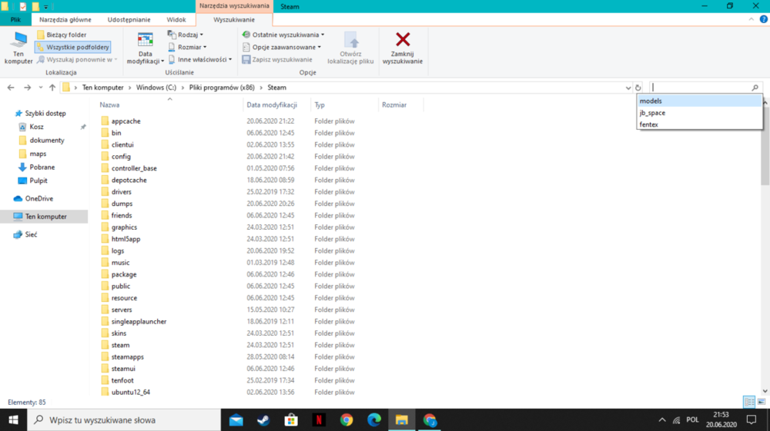Open Microsoft Store from taskbar

pos(291,420)
